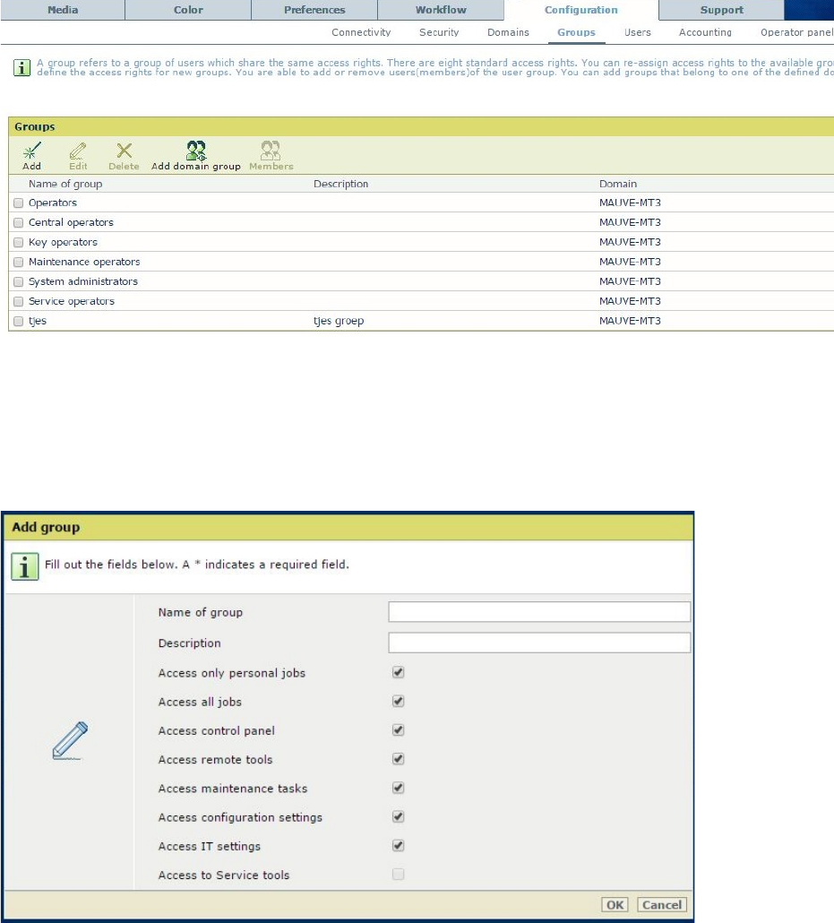Select the System administrators group name
The image size is (834, 923).
[83, 282]
